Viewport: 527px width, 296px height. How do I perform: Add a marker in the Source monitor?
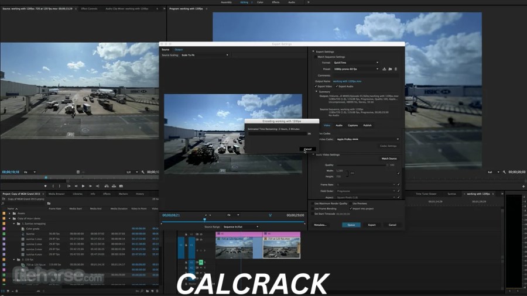pyautogui.click(x=45, y=186)
